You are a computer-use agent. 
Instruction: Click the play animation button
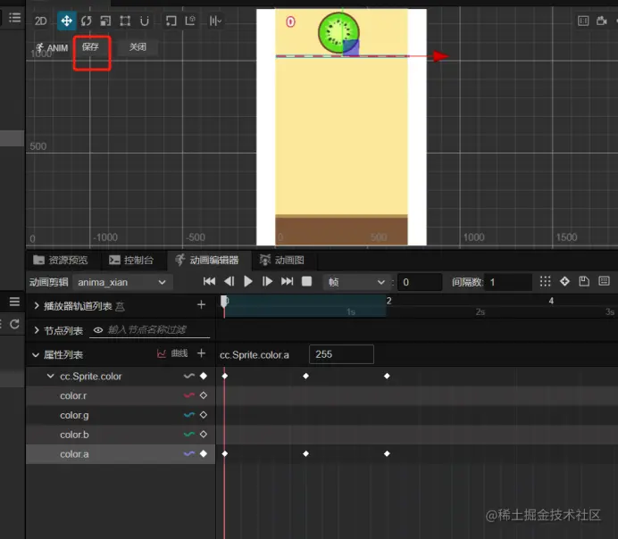[248, 281]
